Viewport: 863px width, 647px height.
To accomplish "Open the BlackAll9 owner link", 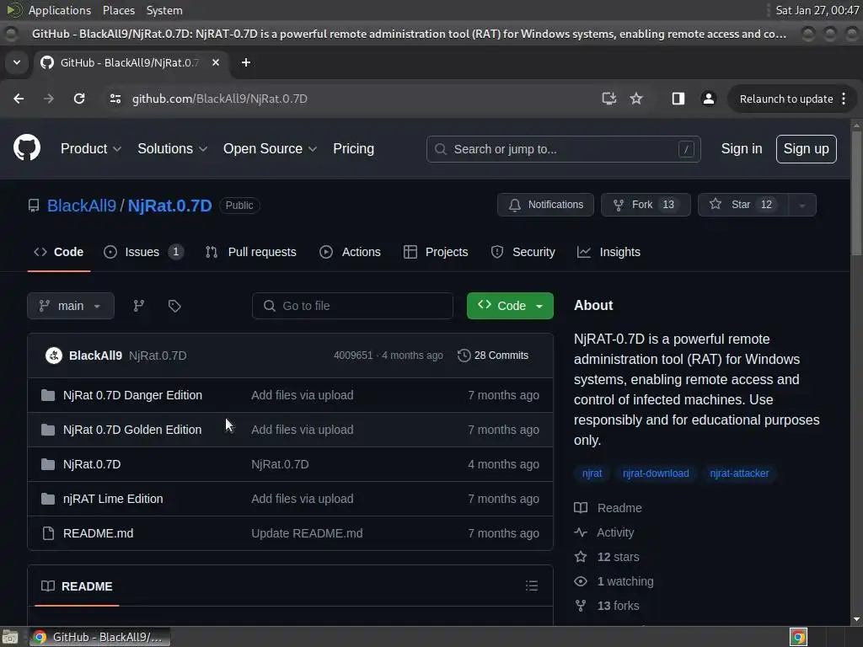I will [82, 206].
